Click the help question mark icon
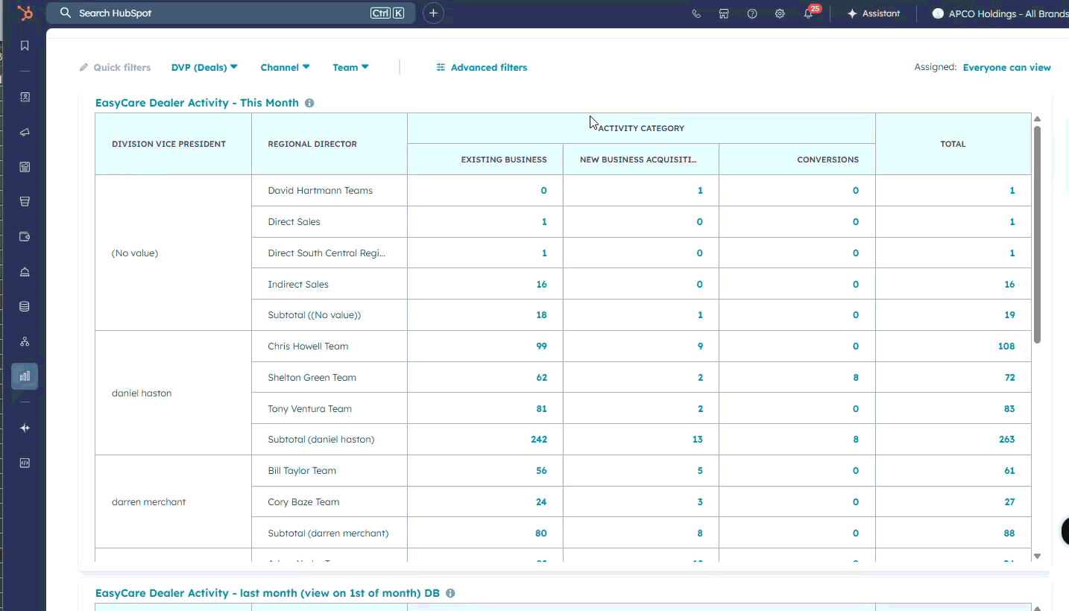 (x=752, y=13)
